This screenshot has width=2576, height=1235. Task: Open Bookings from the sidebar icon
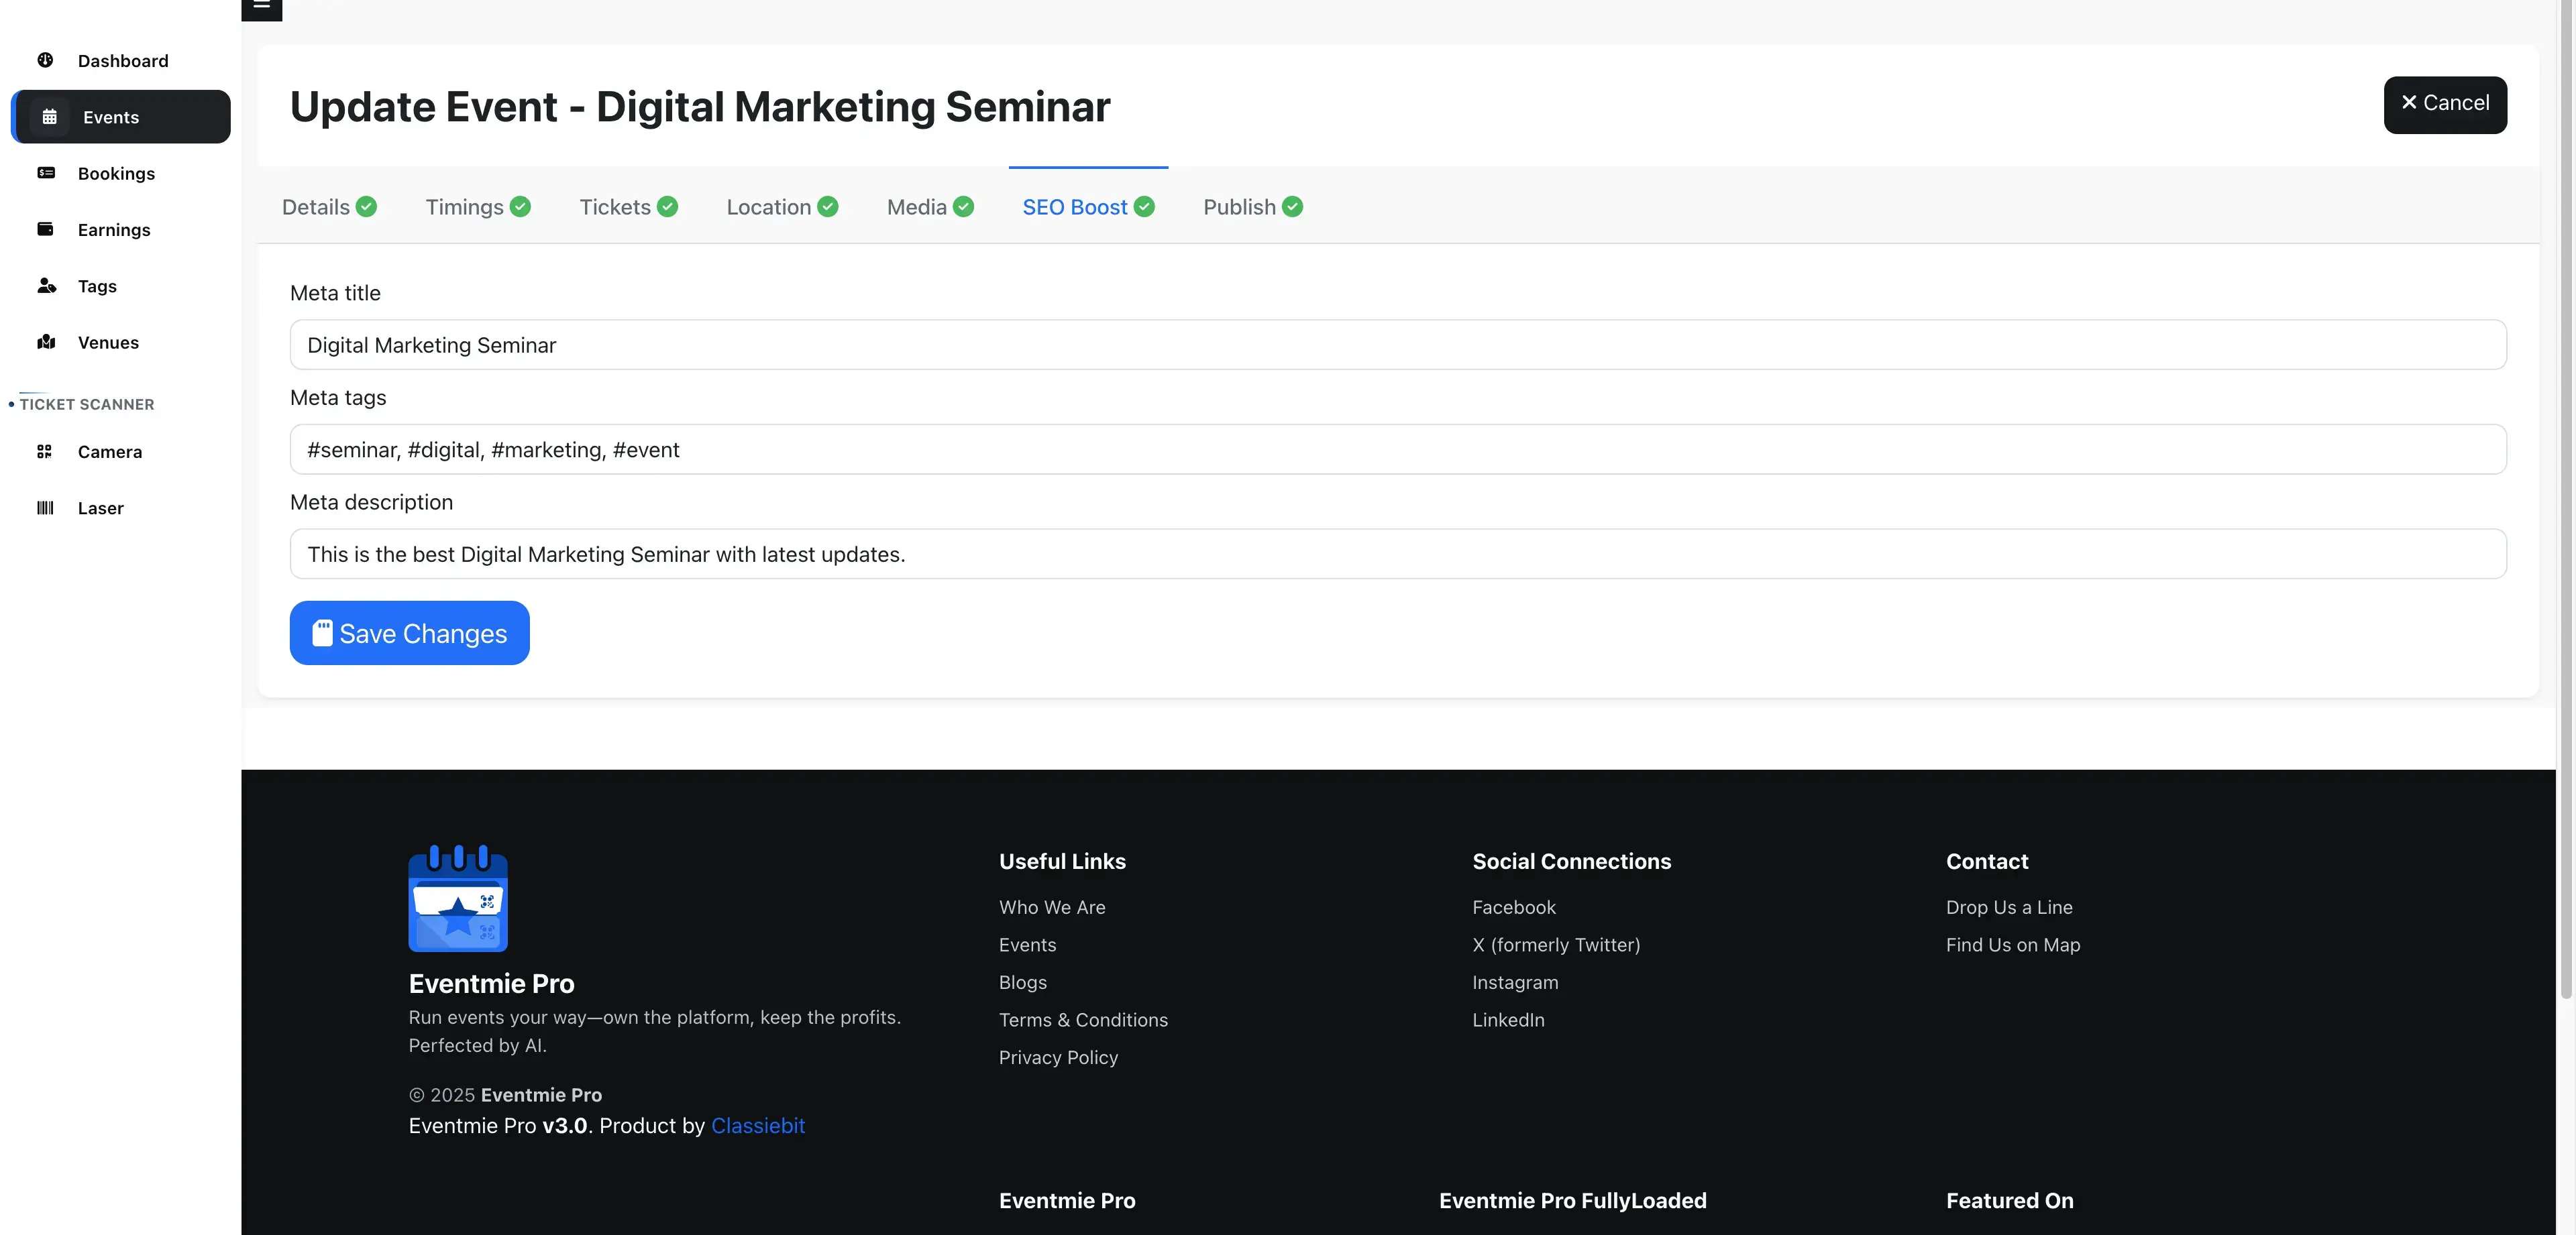[x=46, y=173]
